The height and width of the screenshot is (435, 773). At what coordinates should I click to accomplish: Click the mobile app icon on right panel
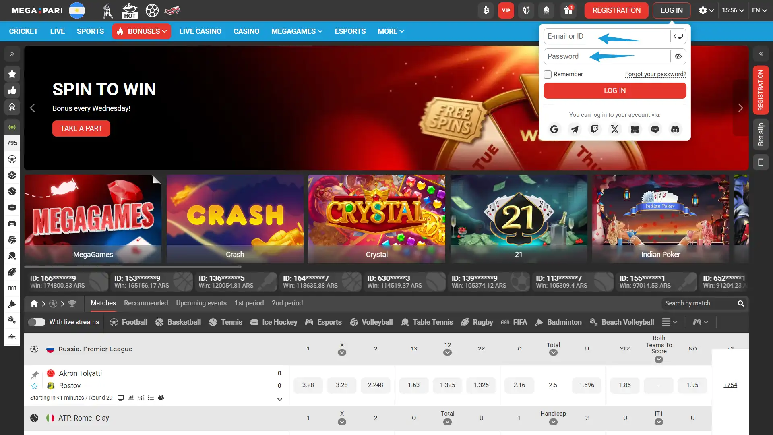[x=761, y=162]
